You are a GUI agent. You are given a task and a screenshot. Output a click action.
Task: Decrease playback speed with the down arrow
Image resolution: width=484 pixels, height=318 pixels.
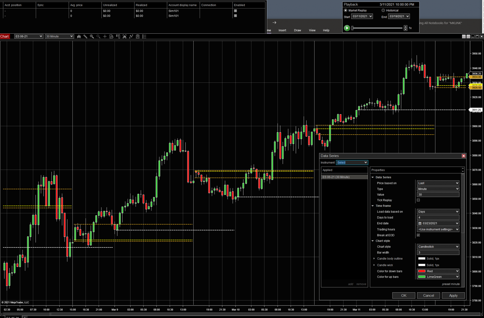[x=405, y=29]
